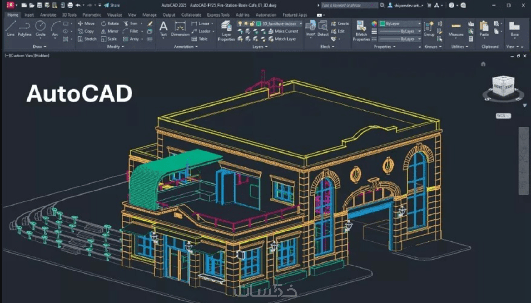Image resolution: width=531 pixels, height=303 pixels.
Task: Activate the Fillet tool
Action: 131,31
